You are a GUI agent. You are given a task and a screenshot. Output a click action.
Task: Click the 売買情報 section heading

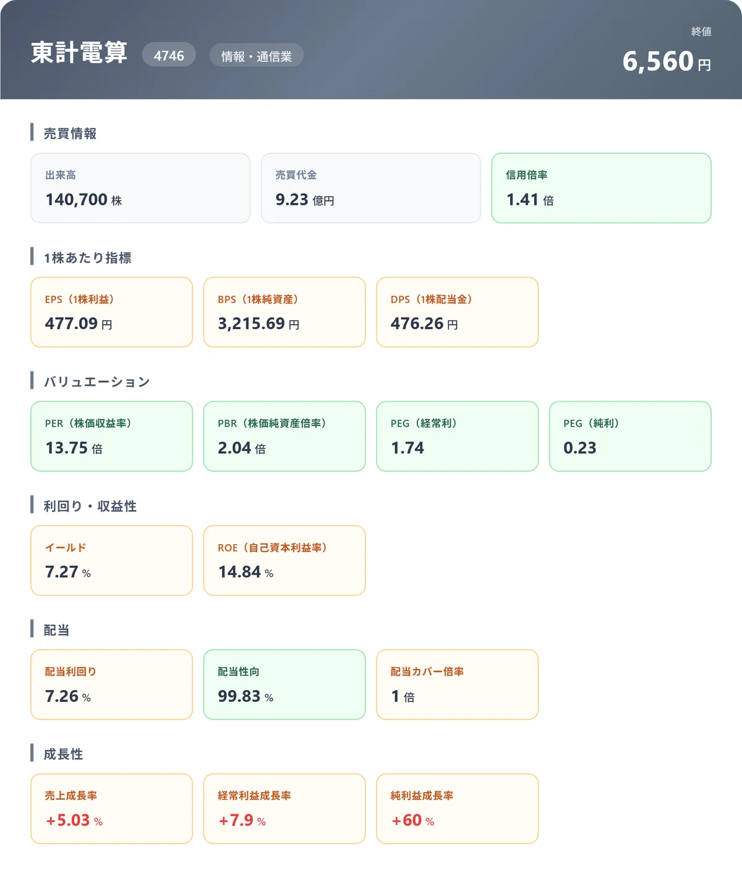point(70,134)
